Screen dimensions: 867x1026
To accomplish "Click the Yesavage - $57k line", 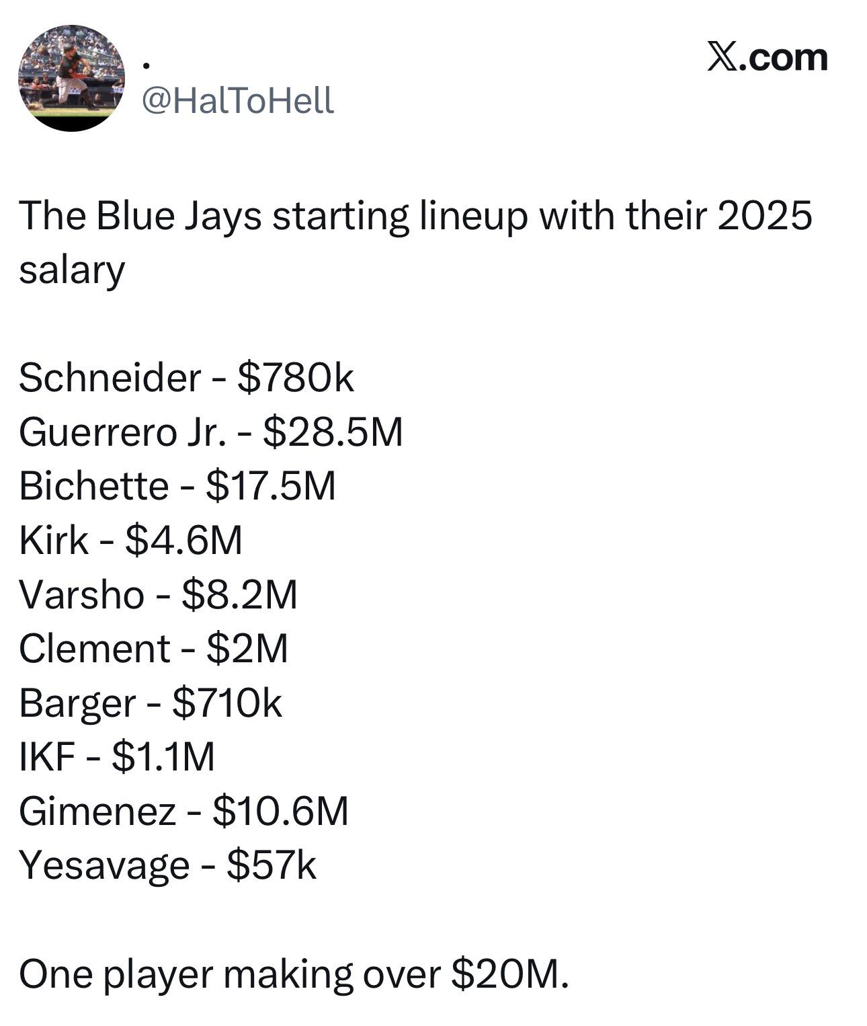I will tap(167, 865).
